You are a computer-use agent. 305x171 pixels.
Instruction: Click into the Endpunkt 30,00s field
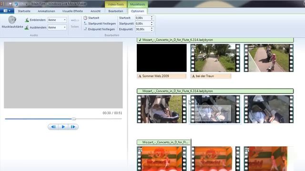click(x=142, y=29)
